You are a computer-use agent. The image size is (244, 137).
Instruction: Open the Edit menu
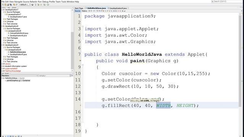pos(7,2)
